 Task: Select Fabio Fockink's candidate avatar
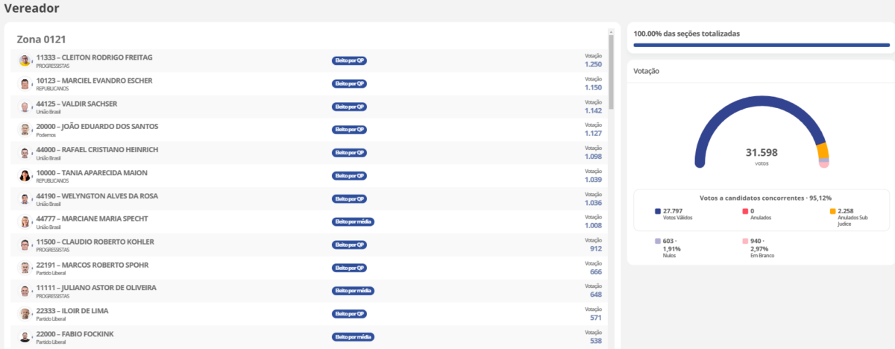coord(25,337)
